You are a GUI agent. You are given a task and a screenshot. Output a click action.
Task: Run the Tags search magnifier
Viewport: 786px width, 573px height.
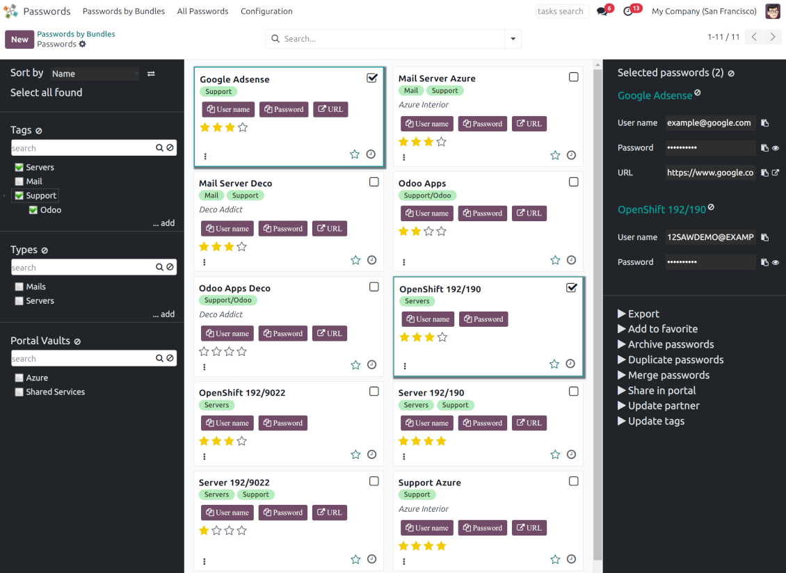pos(159,148)
